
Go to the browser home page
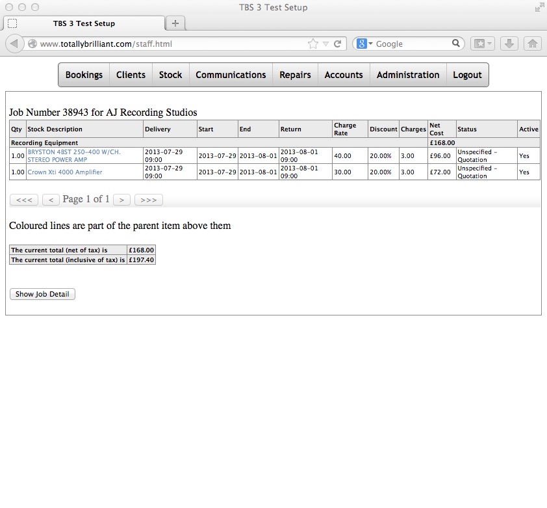coord(532,44)
